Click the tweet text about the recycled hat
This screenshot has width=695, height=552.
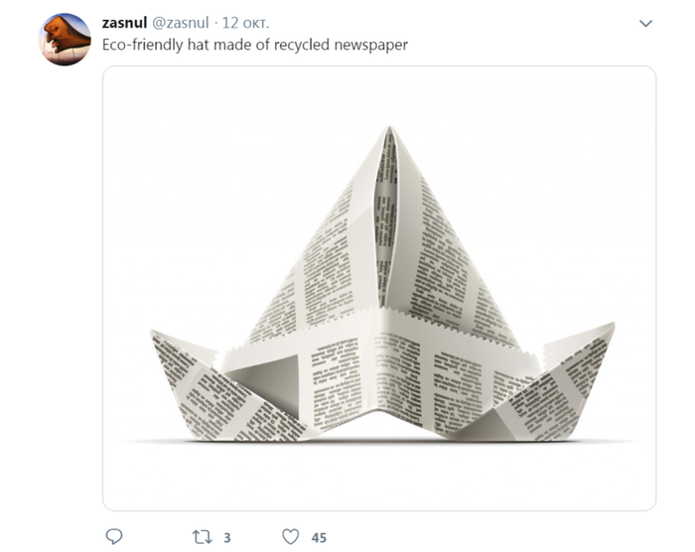[x=255, y=45]
